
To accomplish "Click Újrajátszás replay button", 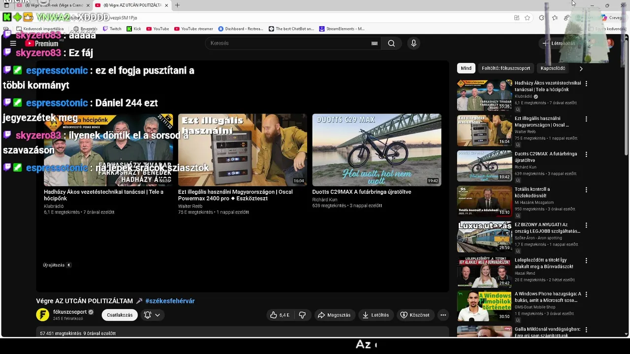I will point(57,265).
